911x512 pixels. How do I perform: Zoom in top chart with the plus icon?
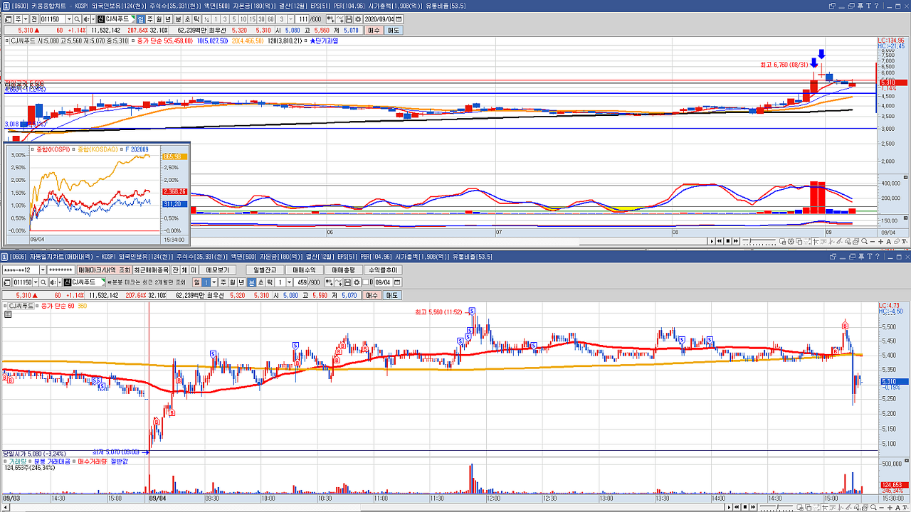click(x=880, y=242)
